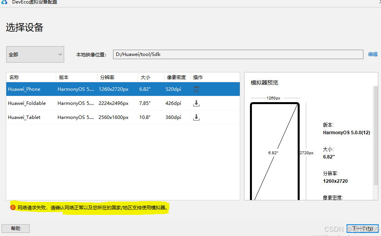Click the 426dpi density cell
The image size is (381, 236).
tap(173, 103)
